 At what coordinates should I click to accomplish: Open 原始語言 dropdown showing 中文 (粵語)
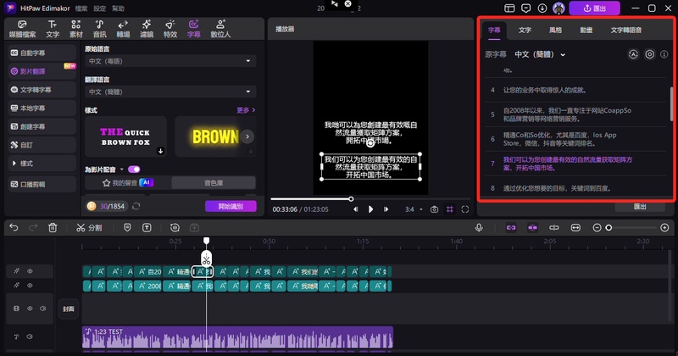170,61
